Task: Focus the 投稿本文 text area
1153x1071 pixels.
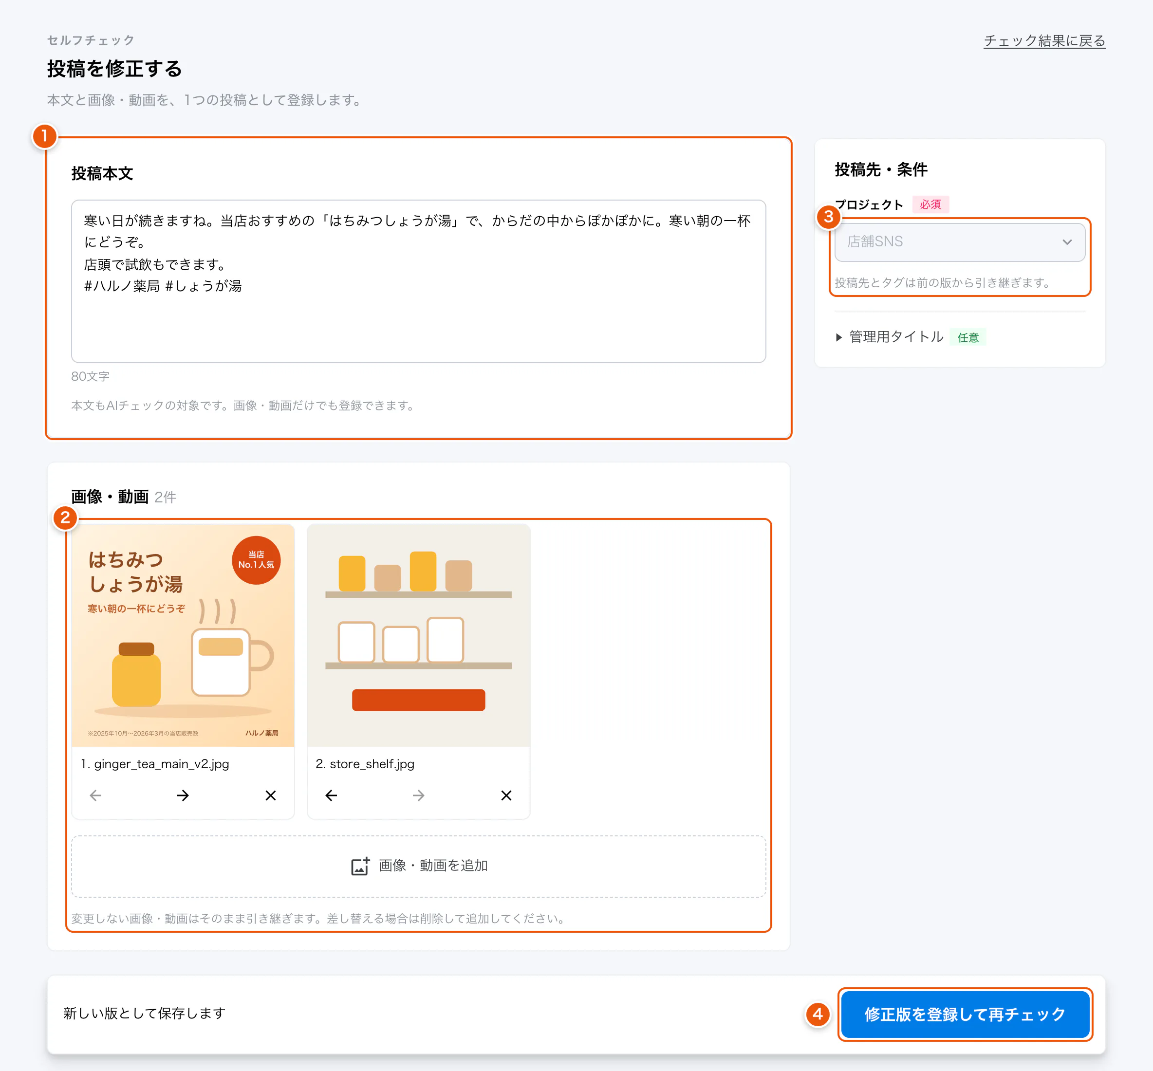Action: click(419, 281)
